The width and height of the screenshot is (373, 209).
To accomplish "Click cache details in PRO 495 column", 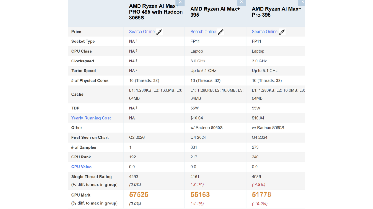I will pos(156,94).
